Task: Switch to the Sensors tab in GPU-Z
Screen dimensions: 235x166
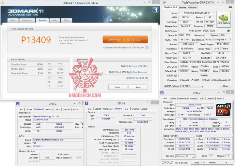Action: 182,7
